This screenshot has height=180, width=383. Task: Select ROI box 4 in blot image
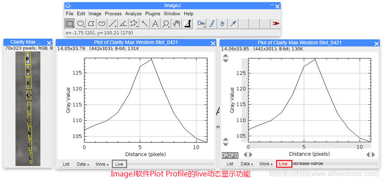[x=29, y=95]
